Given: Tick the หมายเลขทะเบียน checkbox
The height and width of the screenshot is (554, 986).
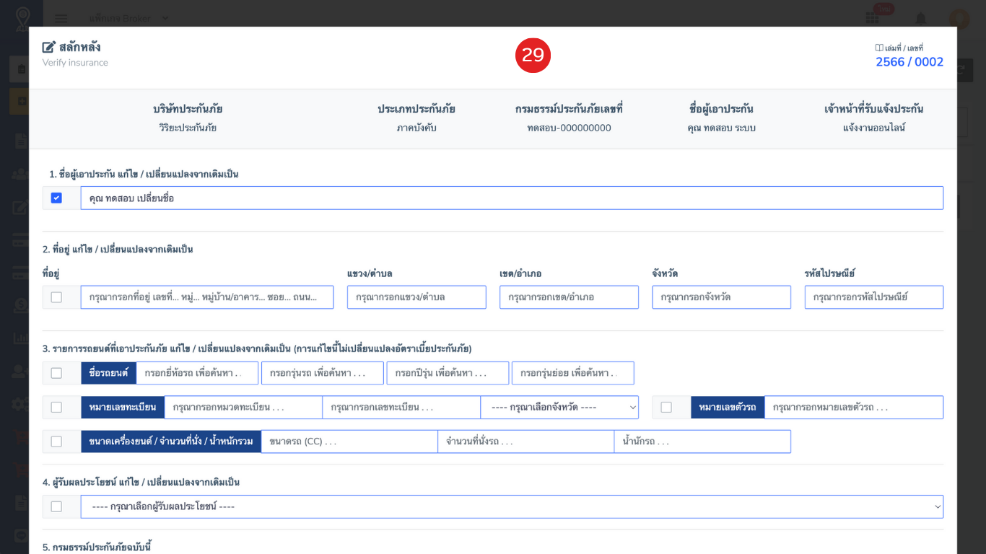Looking at the screenshot, I should point(56,408).
